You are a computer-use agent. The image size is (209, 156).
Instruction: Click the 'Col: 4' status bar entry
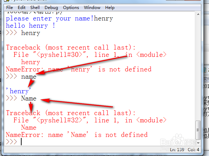[x=193, y=150]
